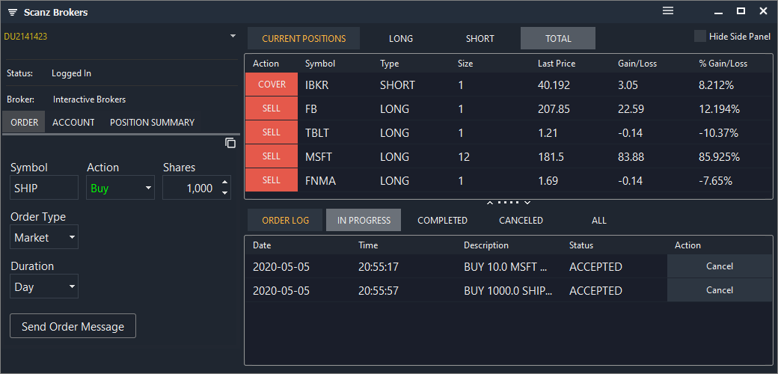Screen dimensions: 778x374
Task: Toggle the Hide Side Panel checkbox
Action: [x=700, y=36]
